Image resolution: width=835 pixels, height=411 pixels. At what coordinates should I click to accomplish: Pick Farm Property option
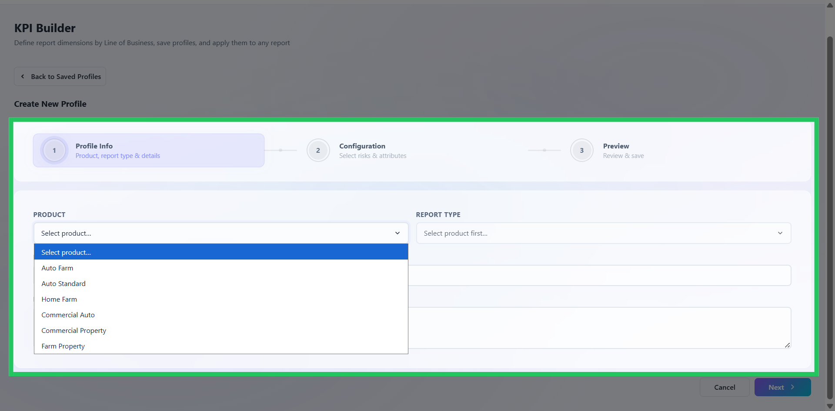[221, 346]
